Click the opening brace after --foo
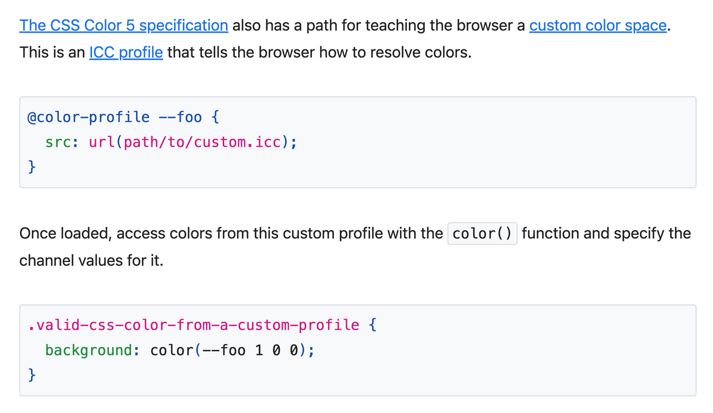The width and height of the screenshot is (713, 413). 215,117
